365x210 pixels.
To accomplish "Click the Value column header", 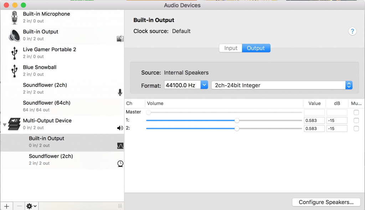I will 314,103.
